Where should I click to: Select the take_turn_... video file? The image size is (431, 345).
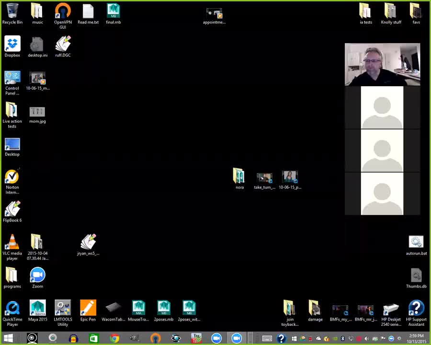(265, 180)
